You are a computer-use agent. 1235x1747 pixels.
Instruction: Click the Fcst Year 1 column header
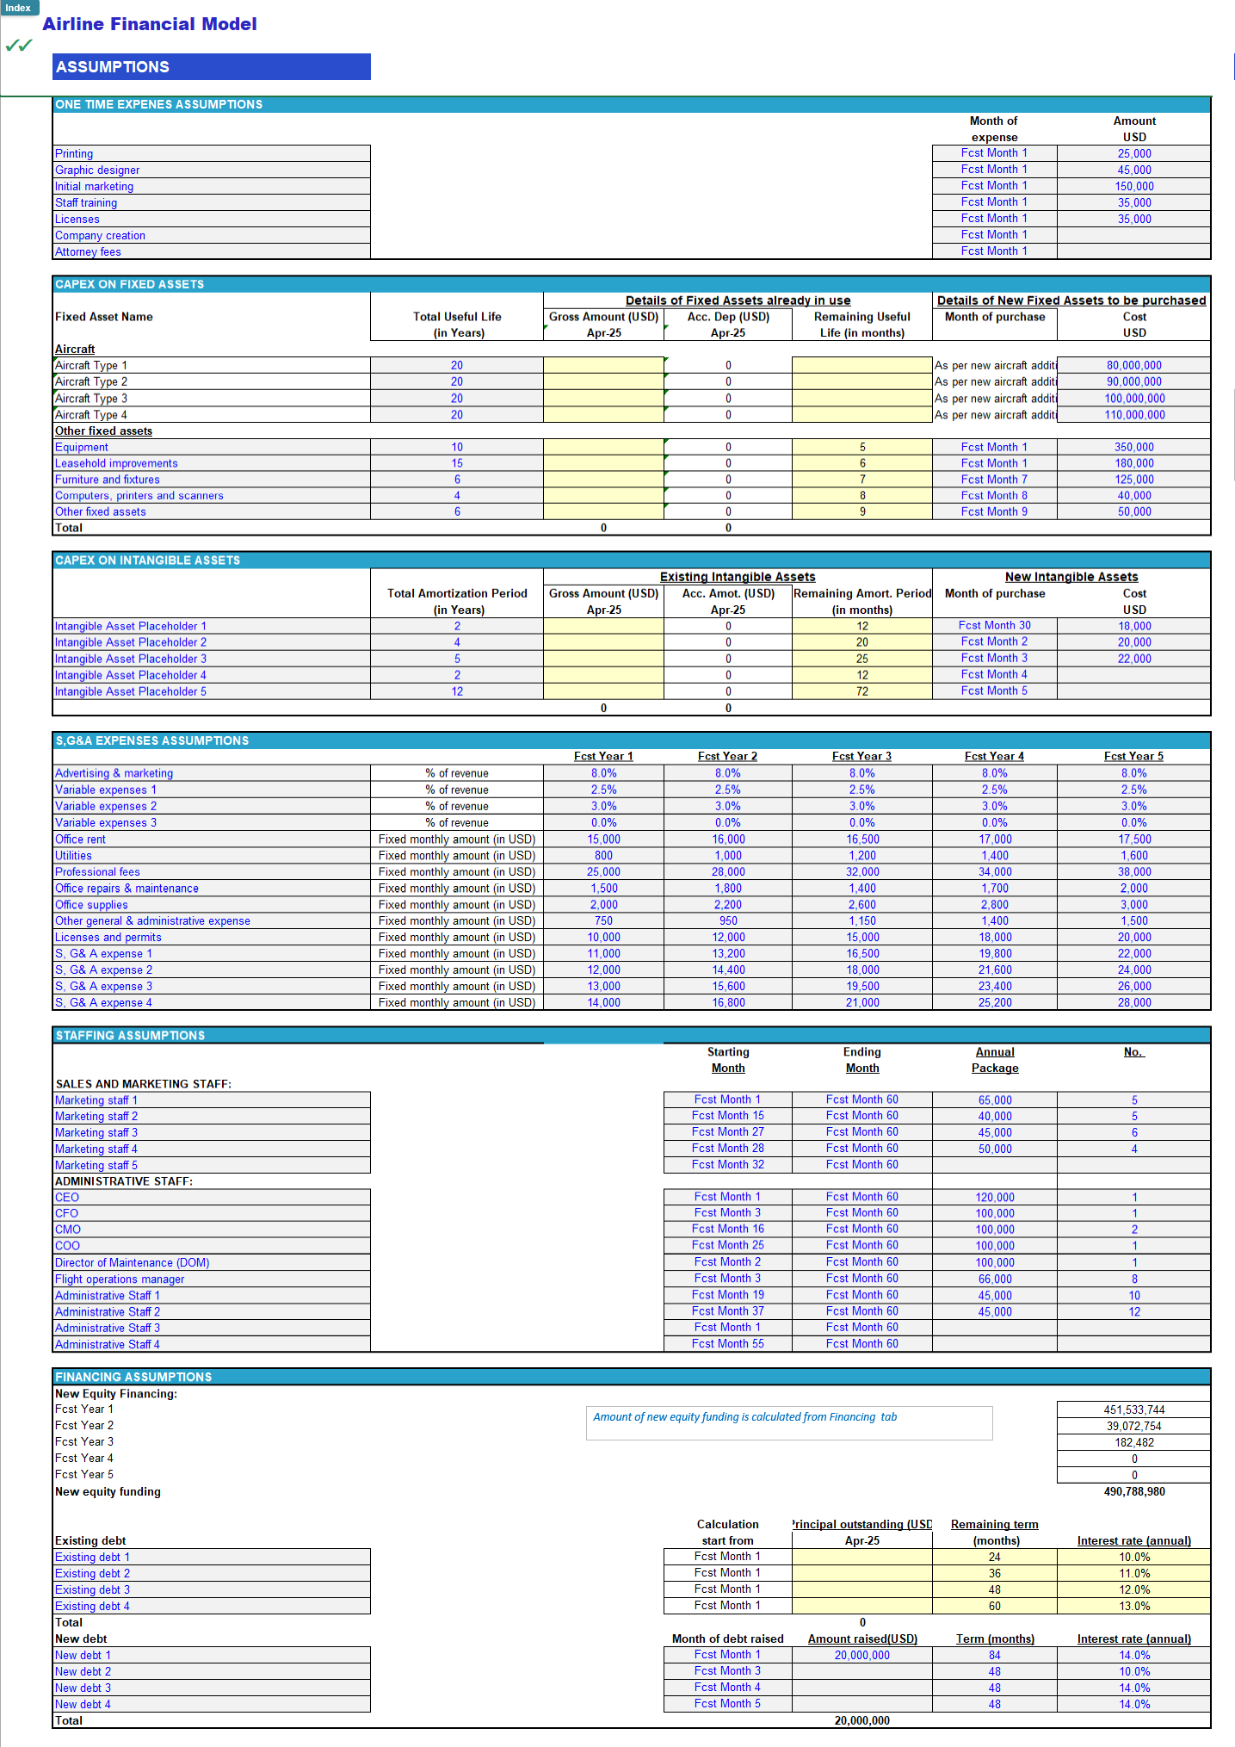[x=603, y=757]
